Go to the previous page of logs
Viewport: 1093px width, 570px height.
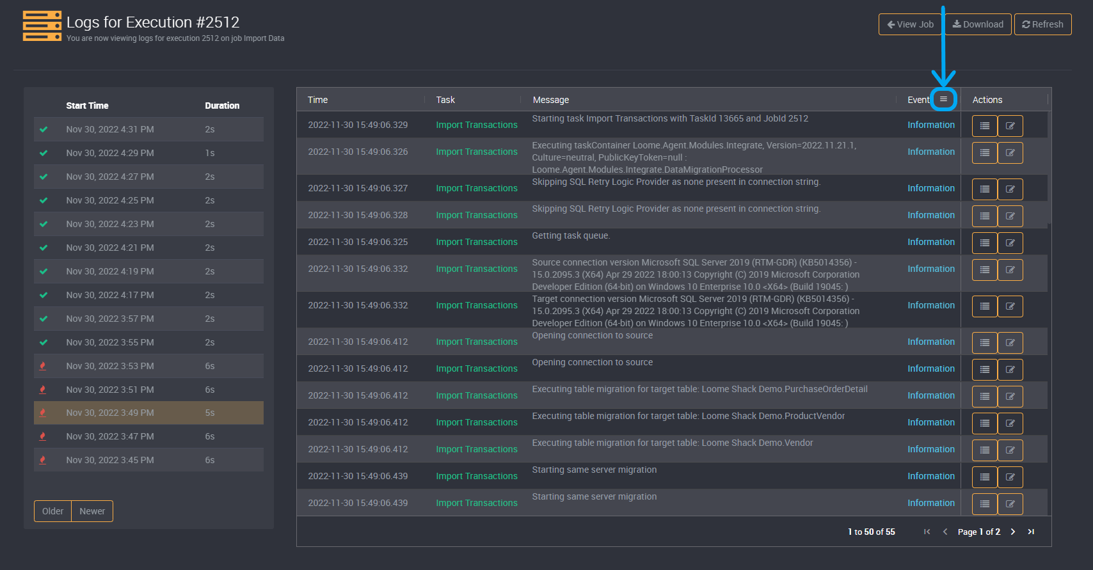(945, 532)
